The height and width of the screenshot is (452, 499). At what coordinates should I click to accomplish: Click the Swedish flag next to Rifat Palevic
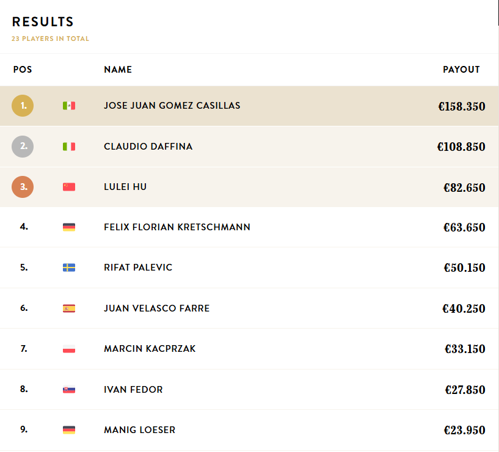pyautogui.click(x=69, y=268)
